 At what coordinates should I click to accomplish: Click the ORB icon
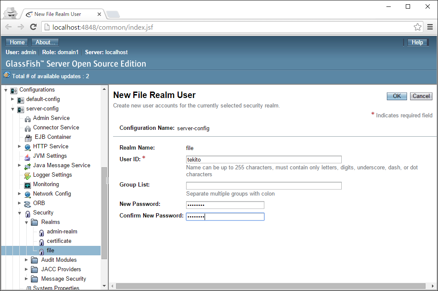pos(28,204)
